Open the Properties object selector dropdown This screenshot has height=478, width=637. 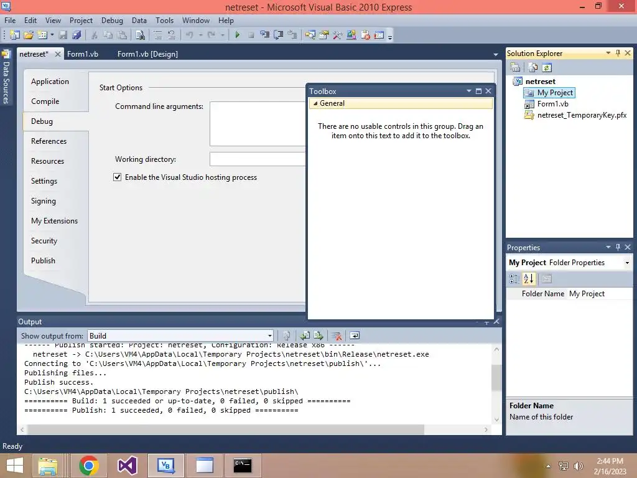pos(627,263)
